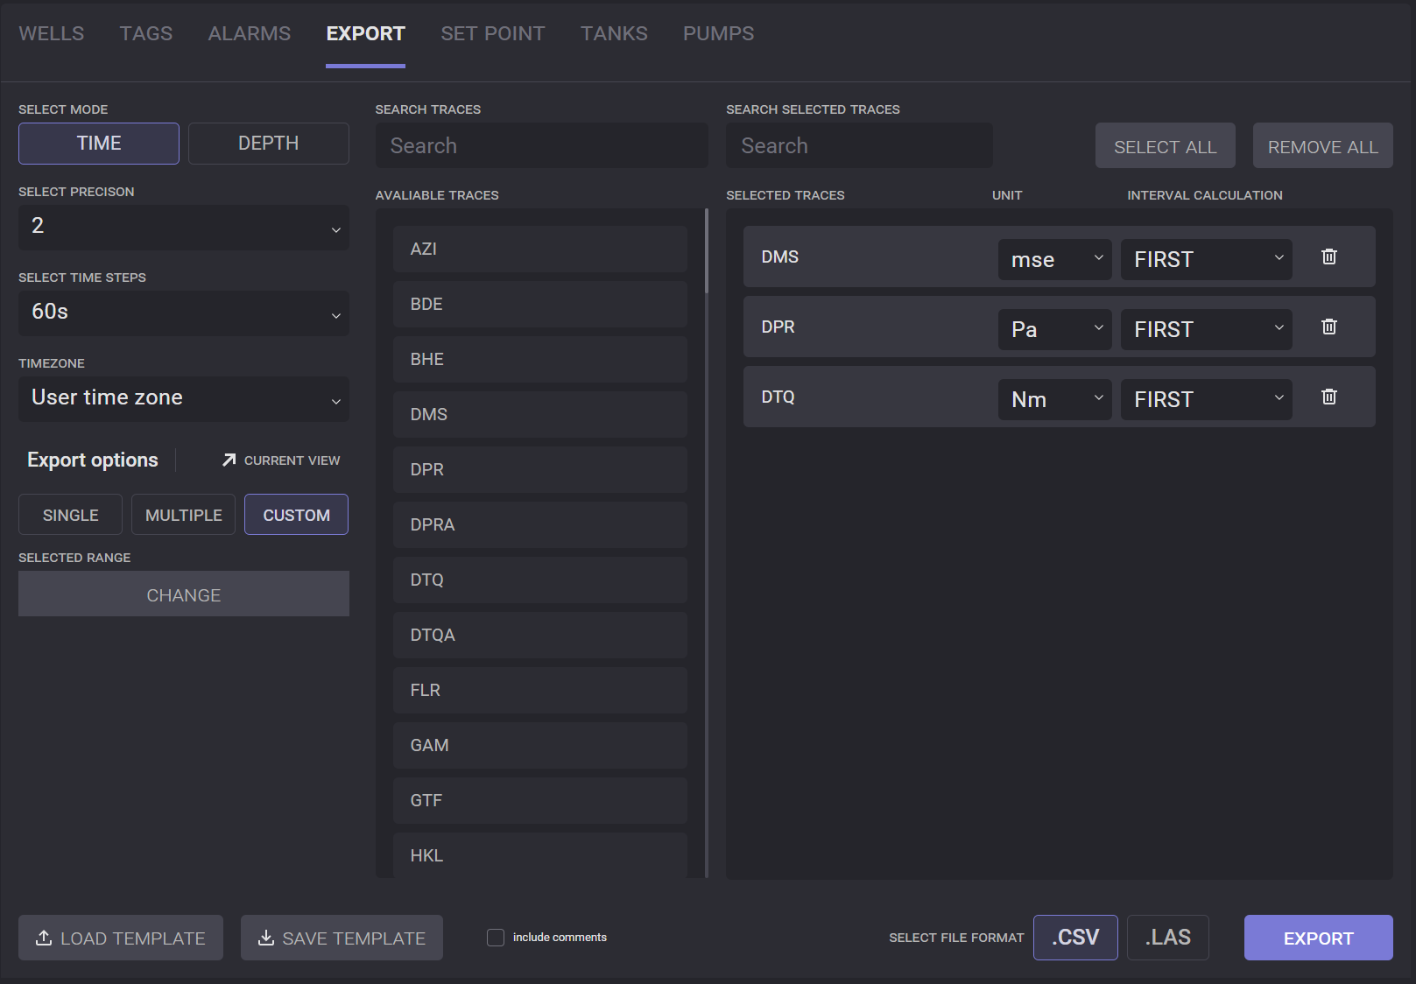Open the Select Precision dropdown
The height and width of the screenshot is (984, 1416).
[183, 228]
